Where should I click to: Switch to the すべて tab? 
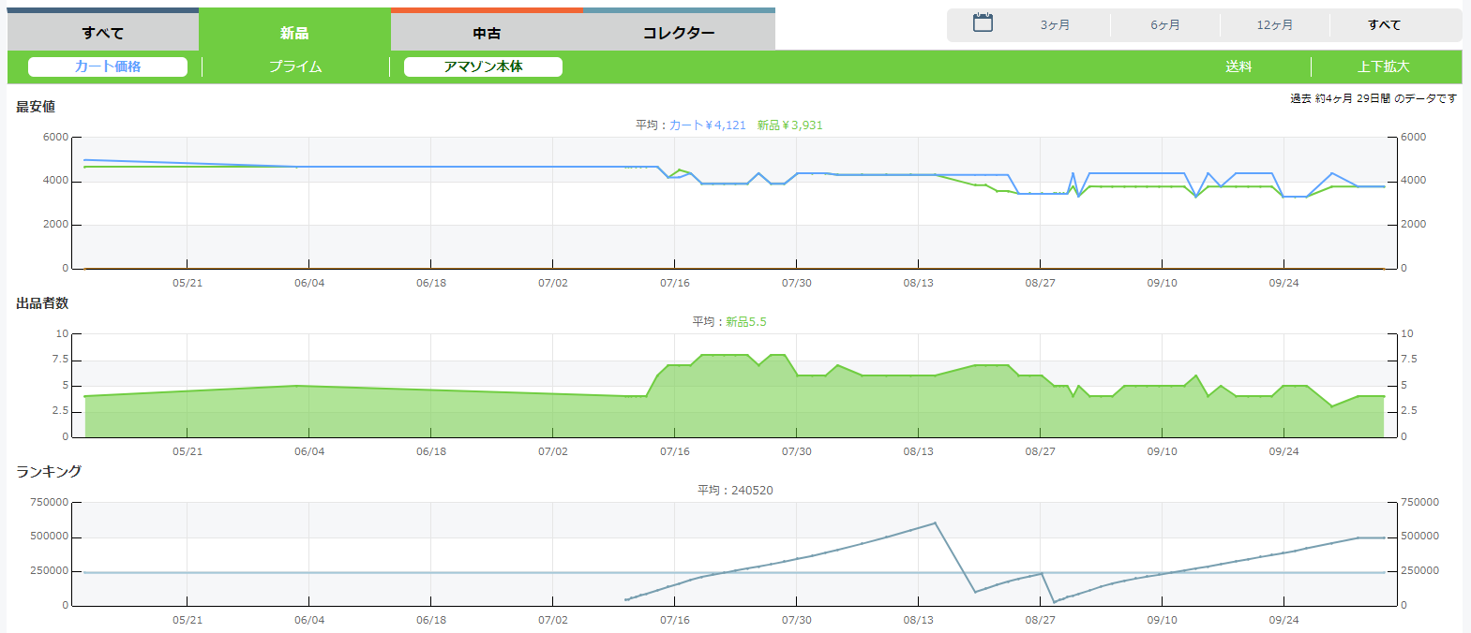pyautogui.click(x=103, y=33)
